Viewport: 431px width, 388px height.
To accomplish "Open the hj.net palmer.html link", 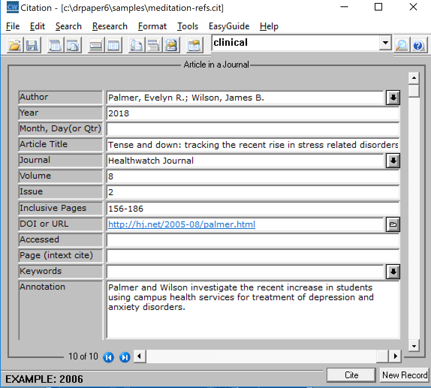I will (182, 225).
